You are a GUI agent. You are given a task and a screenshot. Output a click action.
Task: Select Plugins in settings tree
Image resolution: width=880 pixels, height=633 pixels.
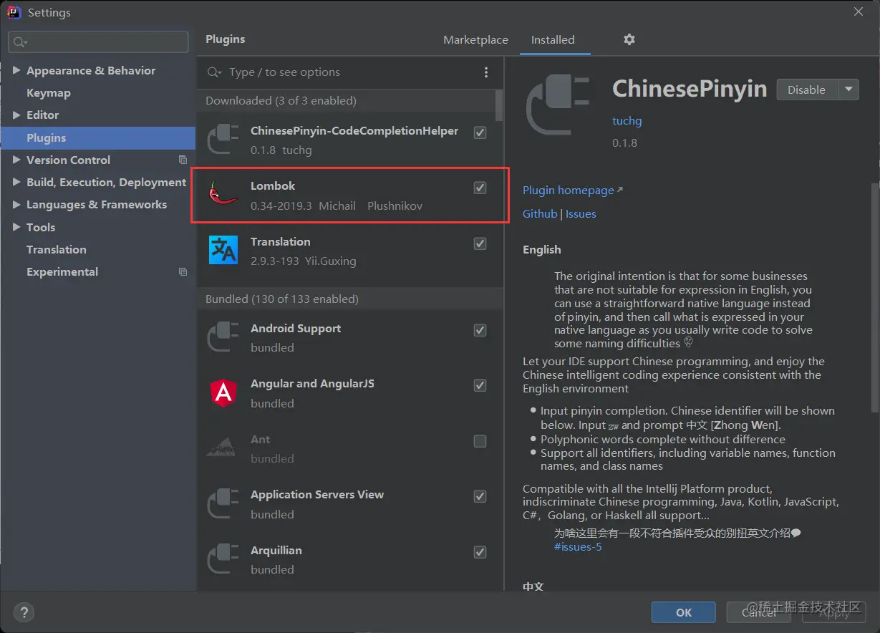pyautogui.click(x=98, y=137)
